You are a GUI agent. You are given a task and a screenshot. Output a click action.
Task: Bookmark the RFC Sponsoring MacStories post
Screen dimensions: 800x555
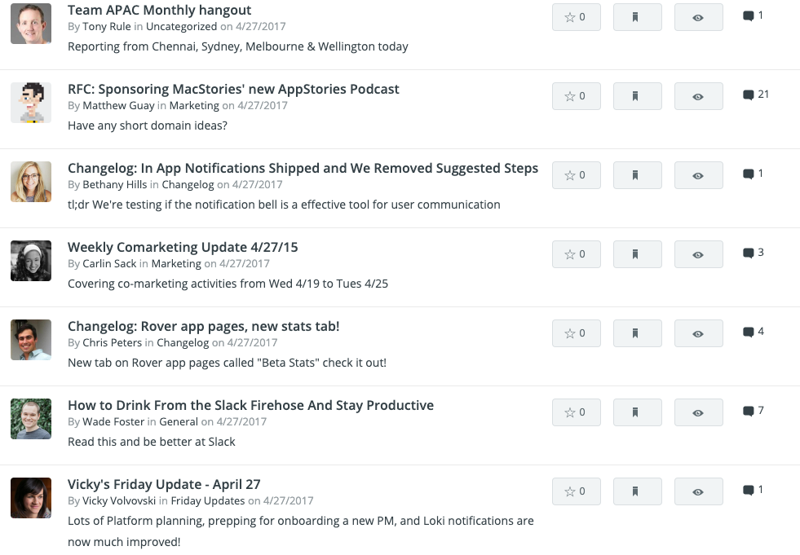pyautogui.click(x=637, y=96)
